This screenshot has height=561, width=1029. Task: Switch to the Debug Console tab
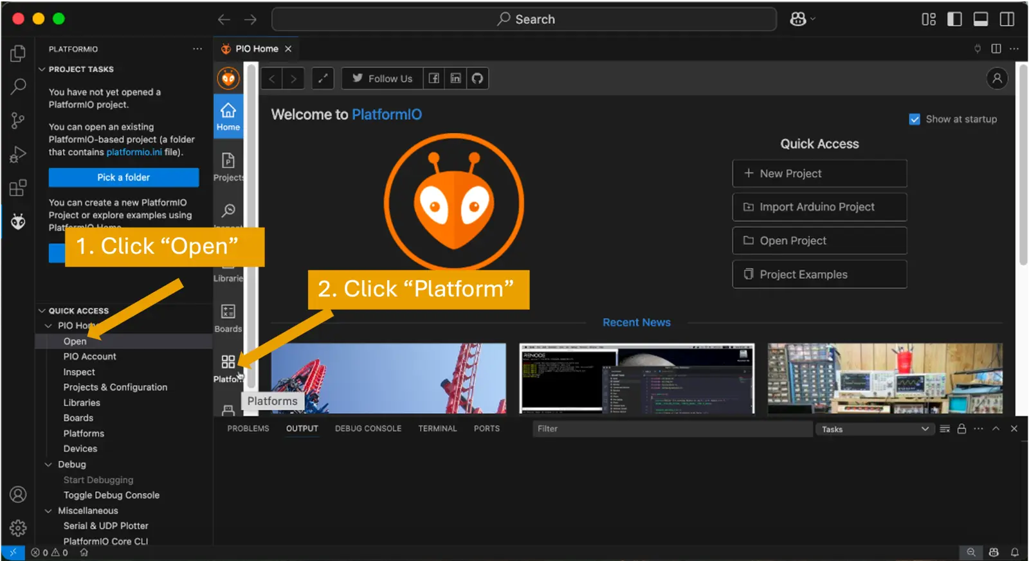(x=368, y=429)
